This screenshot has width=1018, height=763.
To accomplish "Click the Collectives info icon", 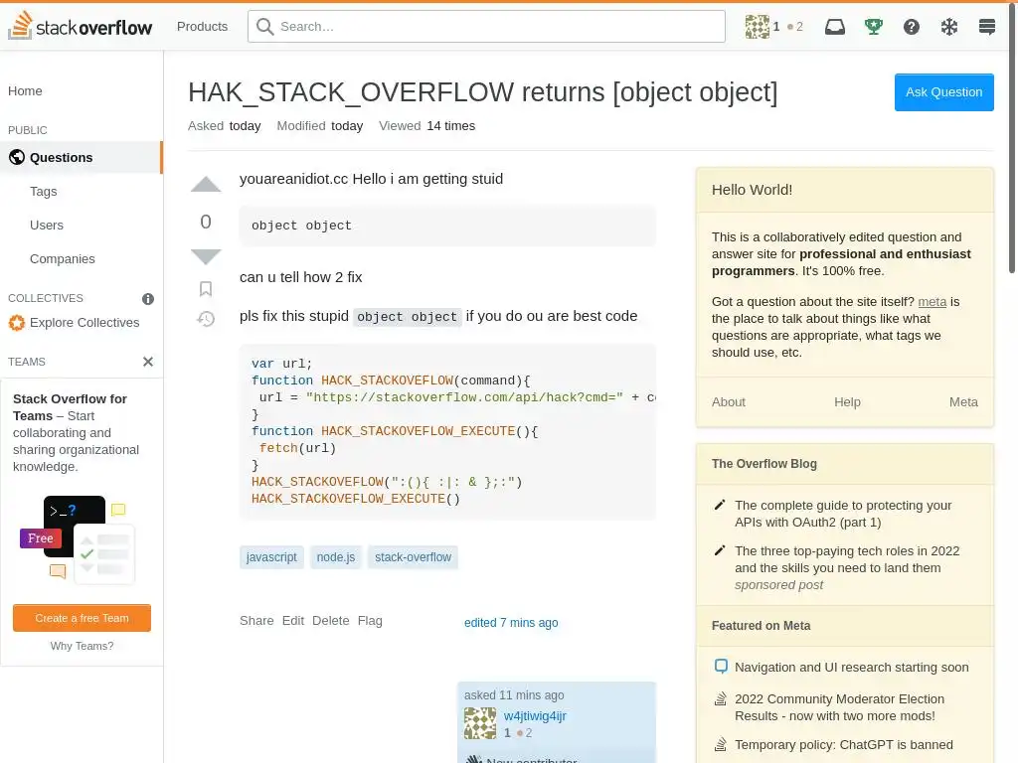I will [148, 298].
